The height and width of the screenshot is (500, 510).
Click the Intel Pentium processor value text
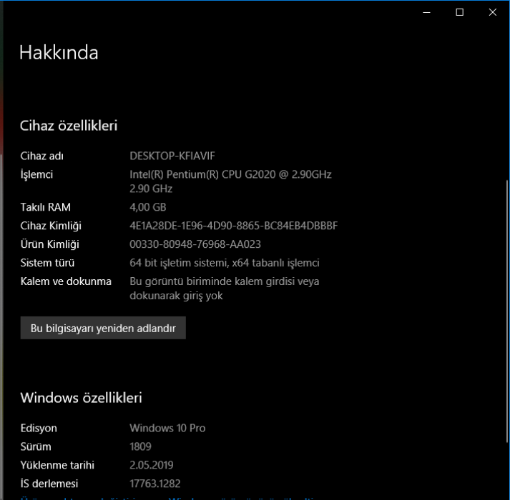pyautogui.click(x=230, y=174)
